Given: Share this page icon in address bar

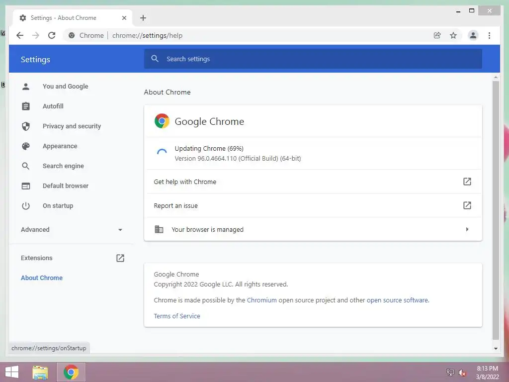Looking at the screenshot, I should click(437, 35).
